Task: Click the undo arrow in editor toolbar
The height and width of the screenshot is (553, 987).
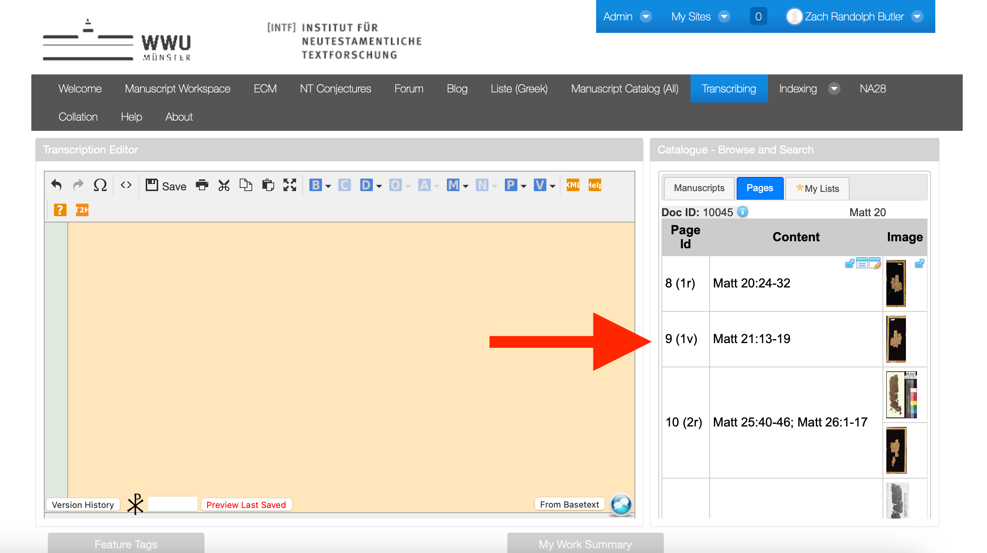Action: coord(57,185)
